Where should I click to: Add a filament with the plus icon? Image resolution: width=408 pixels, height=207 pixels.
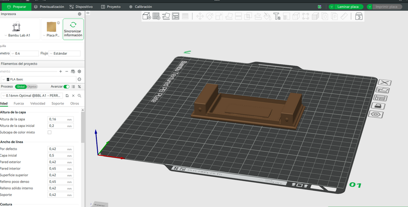point(61,71)
